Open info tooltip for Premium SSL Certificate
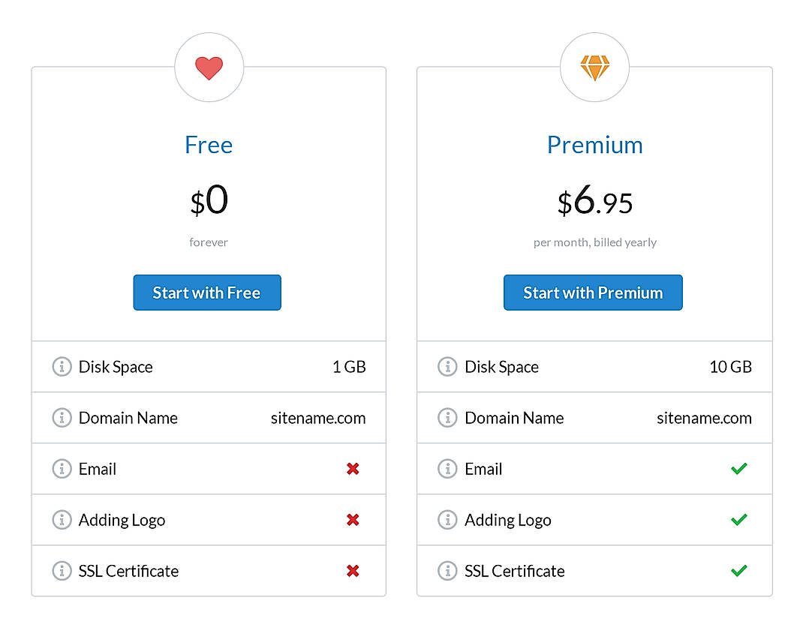This screenshot has height=628, width=803. 447,570
